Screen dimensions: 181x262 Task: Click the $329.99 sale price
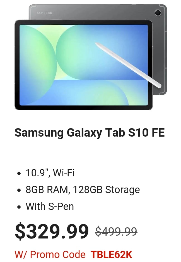52,231
